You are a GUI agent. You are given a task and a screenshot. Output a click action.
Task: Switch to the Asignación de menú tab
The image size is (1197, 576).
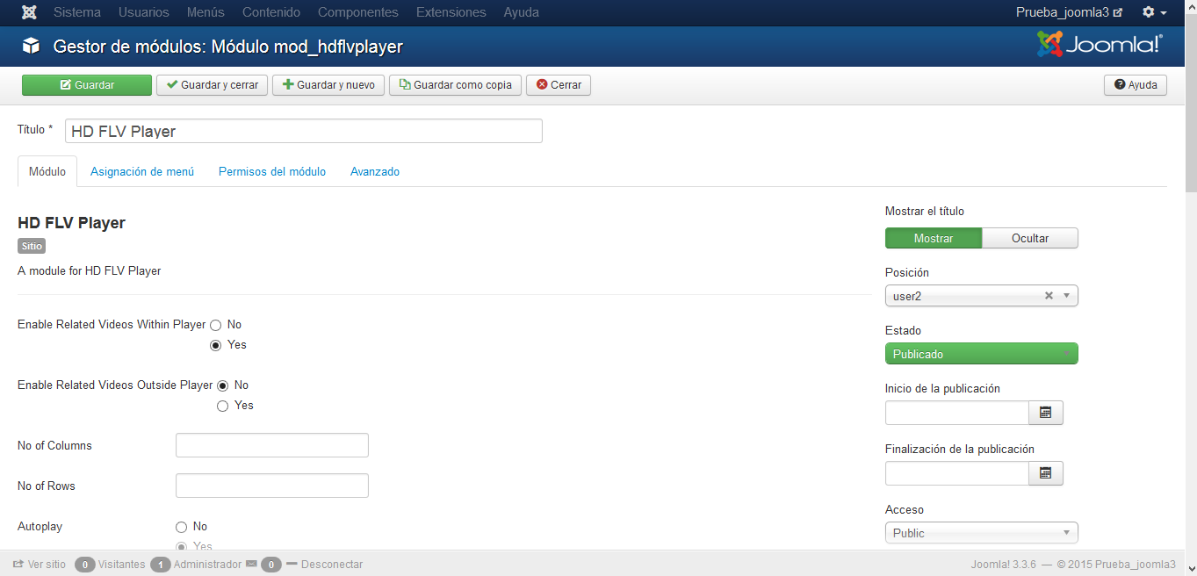142,172
